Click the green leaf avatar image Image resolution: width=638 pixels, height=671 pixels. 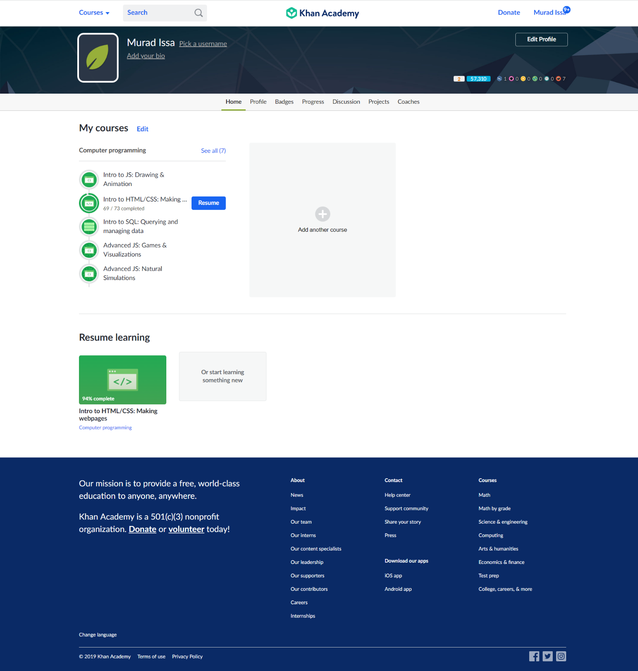[x=98, y=58]
